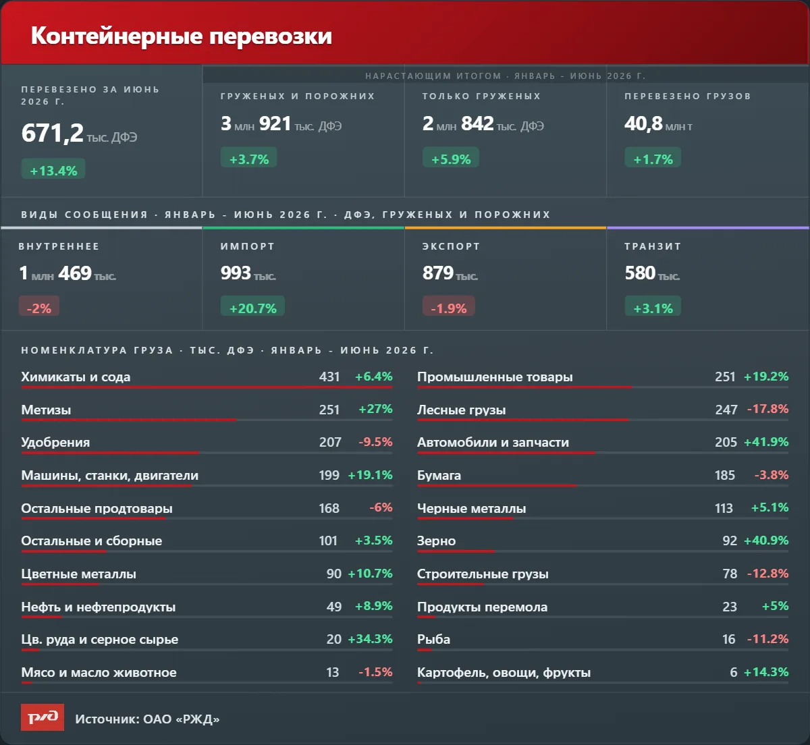Click the +40.9% value for Зерно

[x=766, y=541]
